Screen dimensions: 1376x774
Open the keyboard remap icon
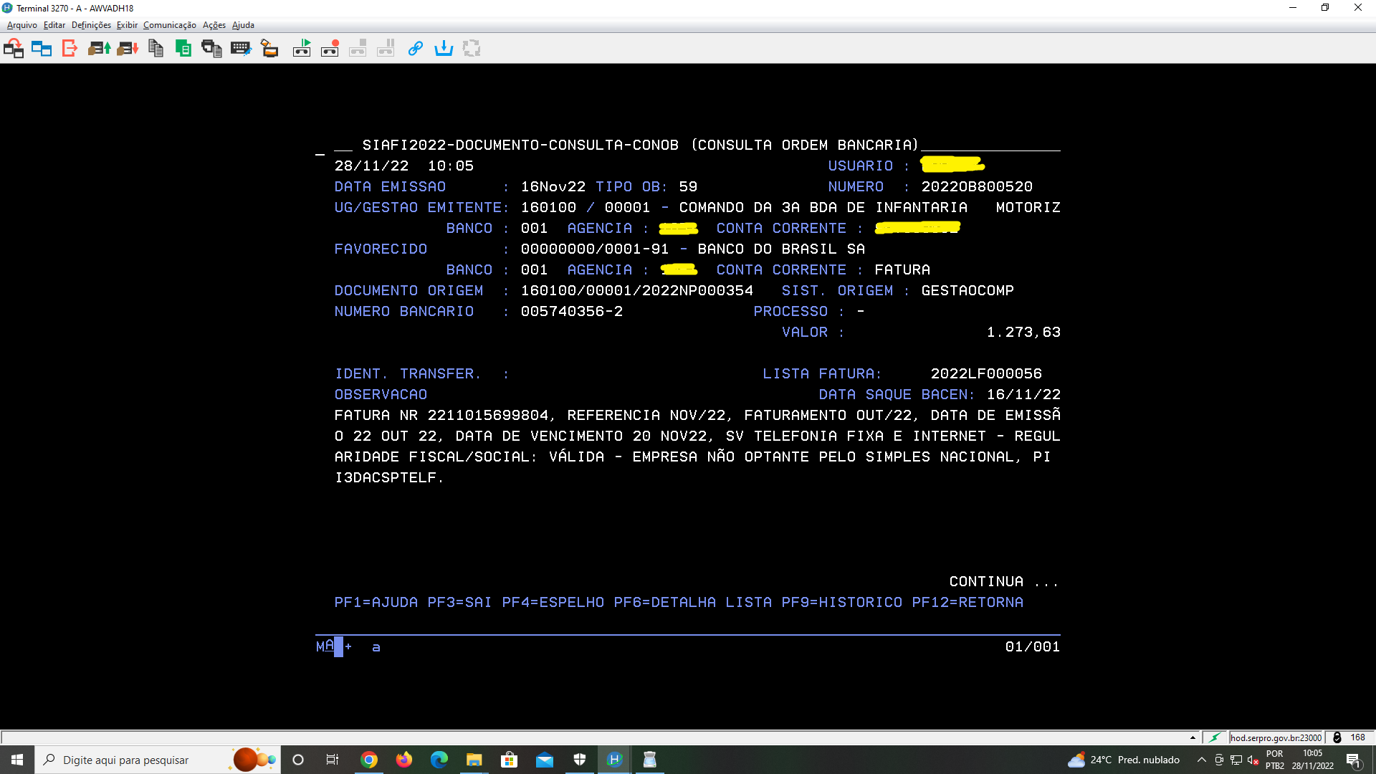click(x=241, y=49)
